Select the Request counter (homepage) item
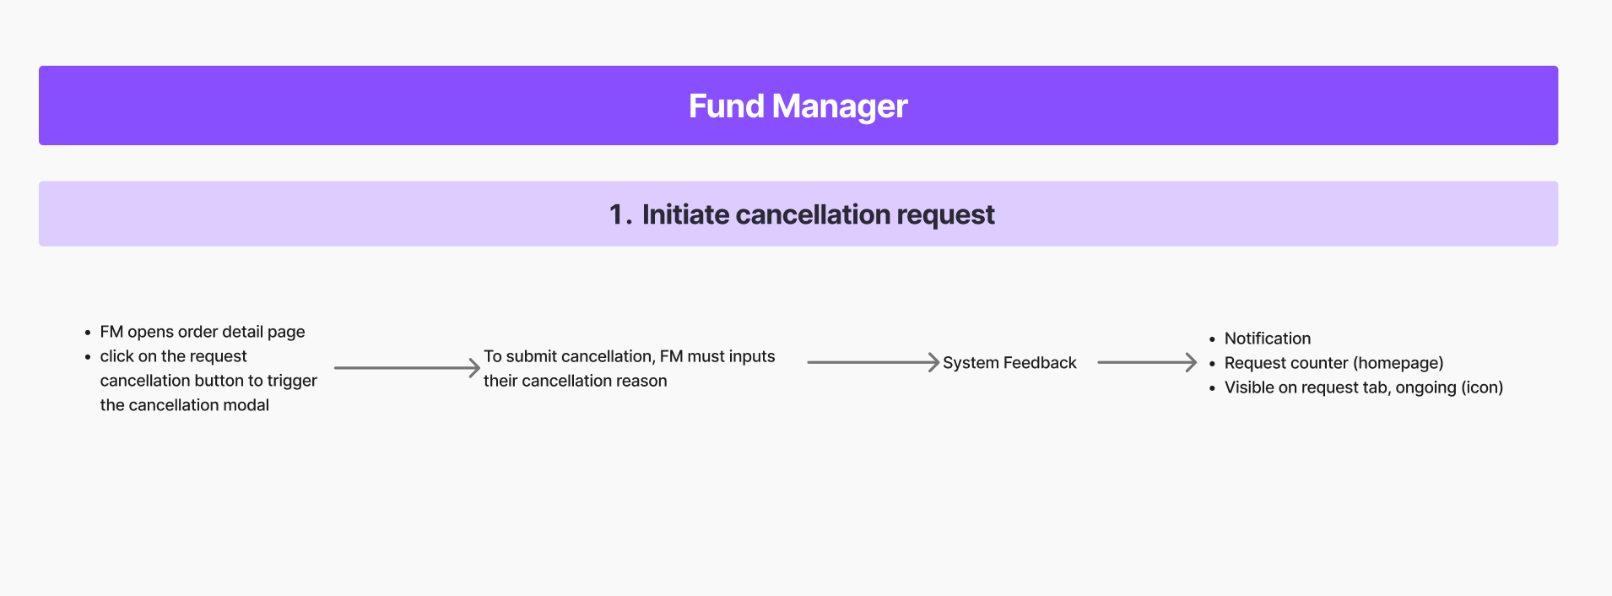 (1333, 363)
